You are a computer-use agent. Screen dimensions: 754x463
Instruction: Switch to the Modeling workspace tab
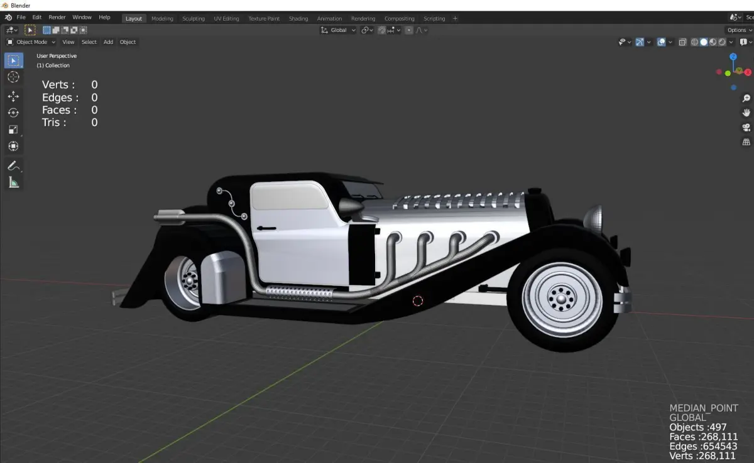[x=162, y=19]
